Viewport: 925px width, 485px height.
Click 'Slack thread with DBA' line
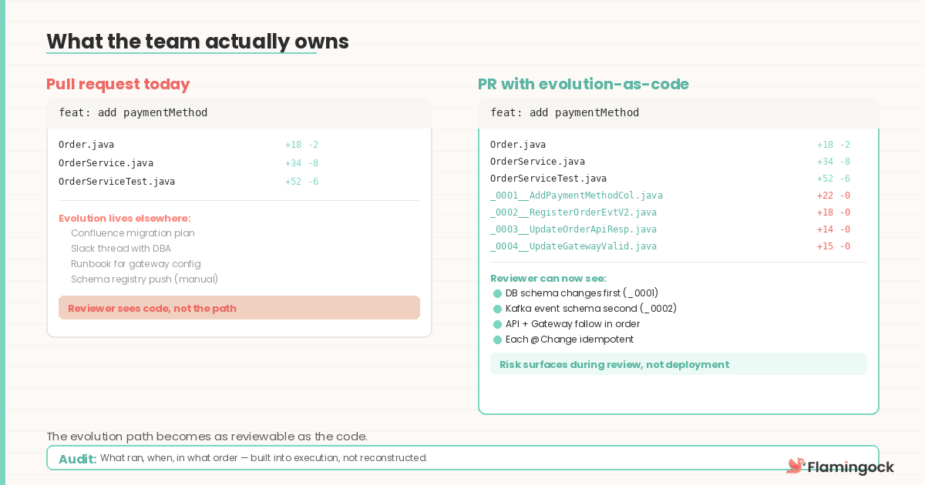coord(121,249)
